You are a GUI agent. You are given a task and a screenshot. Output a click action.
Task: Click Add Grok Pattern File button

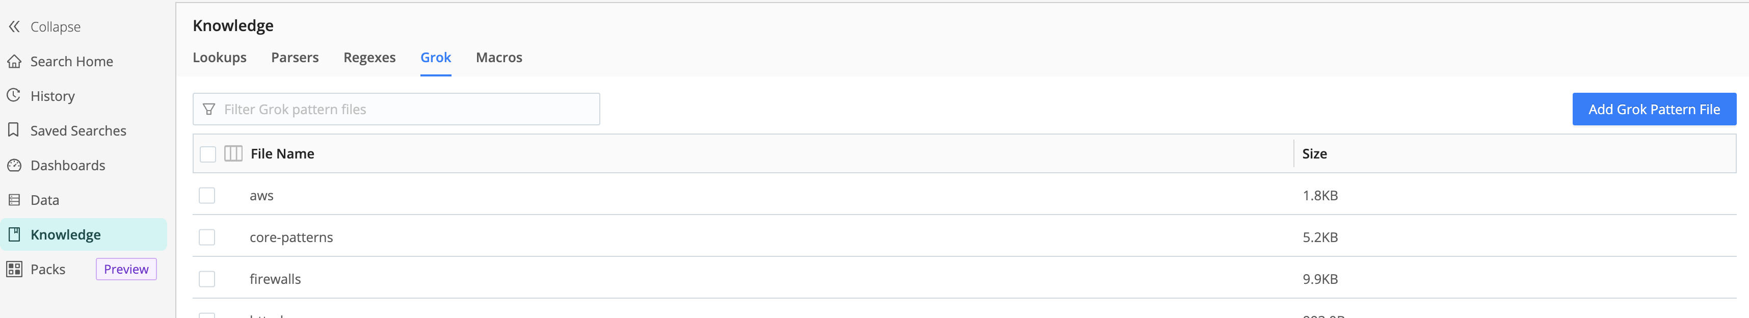1653,110
